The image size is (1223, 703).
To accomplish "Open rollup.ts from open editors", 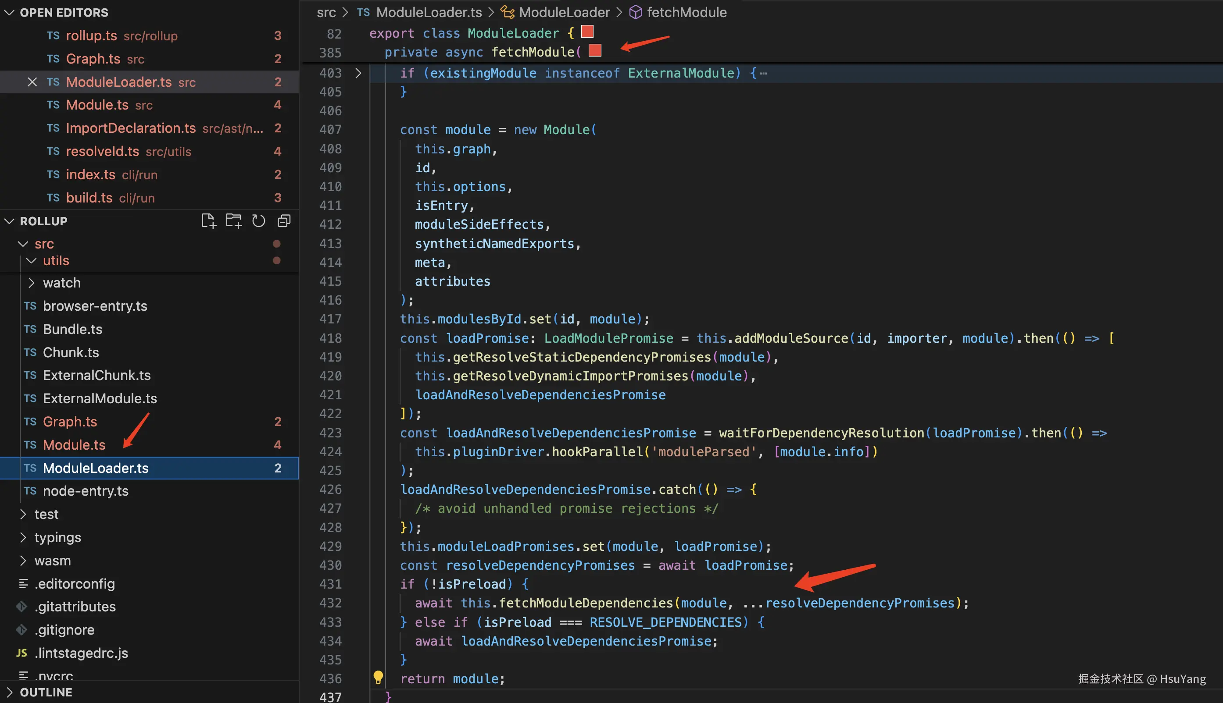I will 91,36.
